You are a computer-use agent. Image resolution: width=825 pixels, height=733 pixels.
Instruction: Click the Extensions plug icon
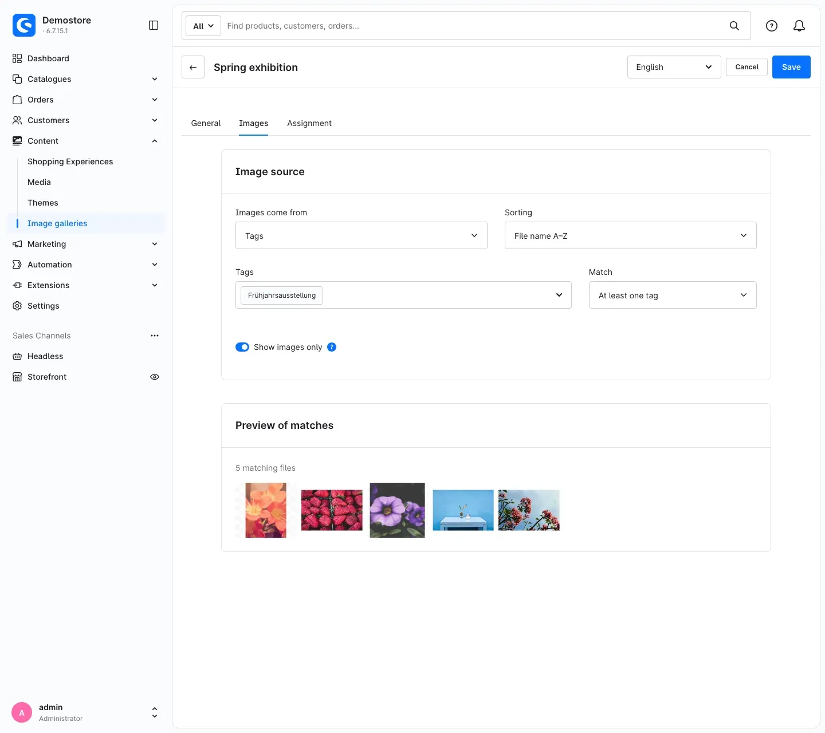click(x=17, y=285)
